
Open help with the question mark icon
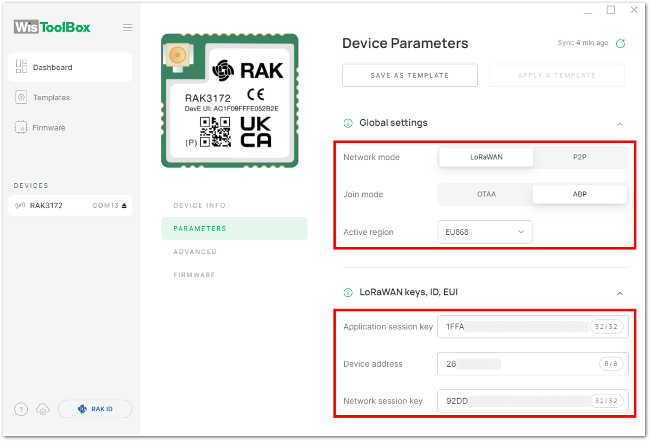(x=21, y=409)
